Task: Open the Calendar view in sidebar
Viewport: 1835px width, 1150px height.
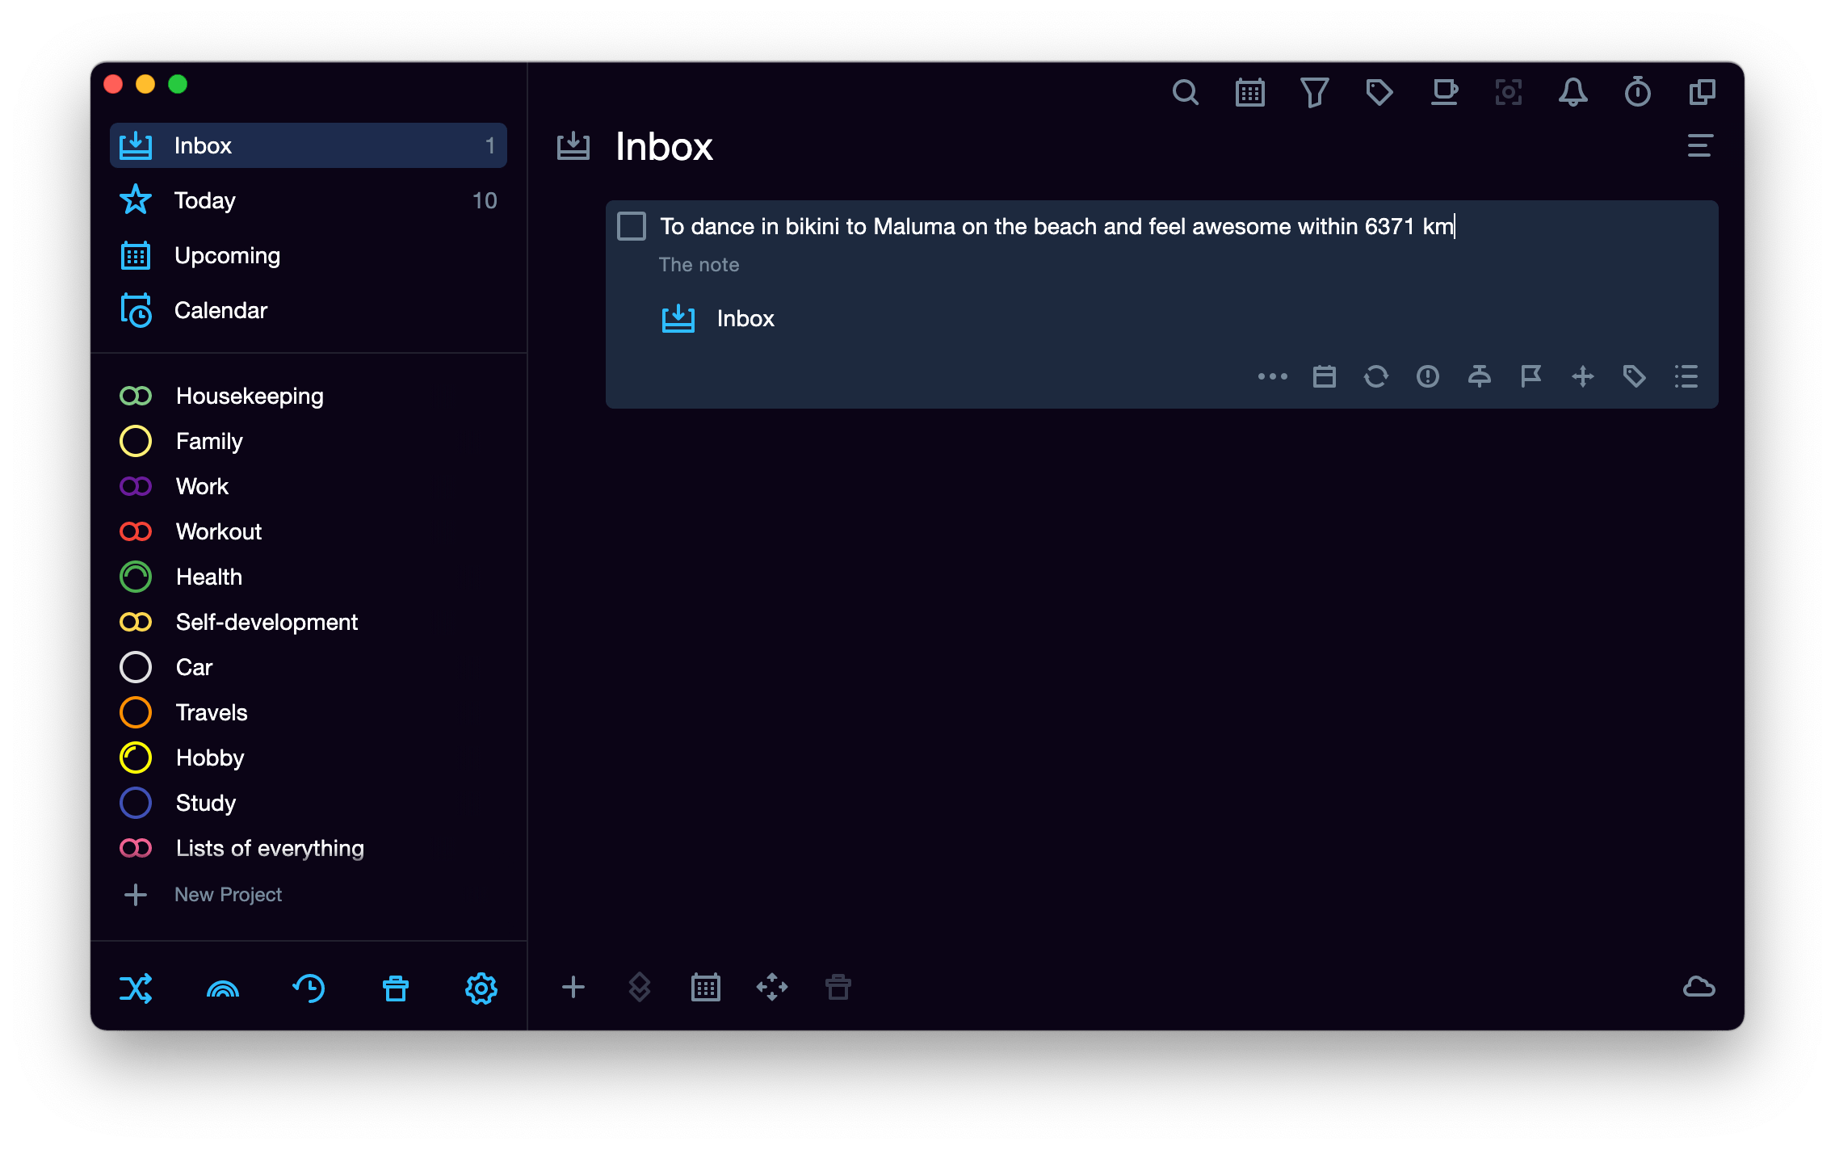Action: (309, 310)
